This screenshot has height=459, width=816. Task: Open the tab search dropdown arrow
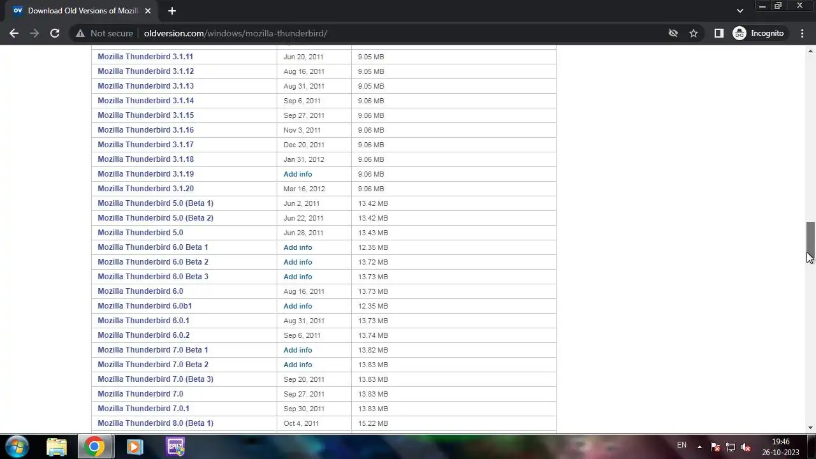[739, 11]
